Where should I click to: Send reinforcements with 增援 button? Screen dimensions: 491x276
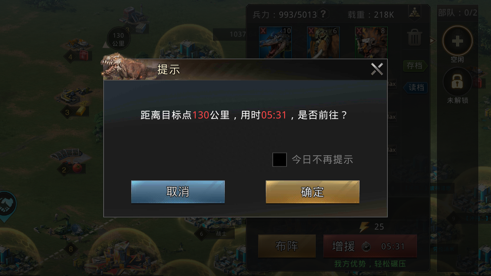(370, 246)
